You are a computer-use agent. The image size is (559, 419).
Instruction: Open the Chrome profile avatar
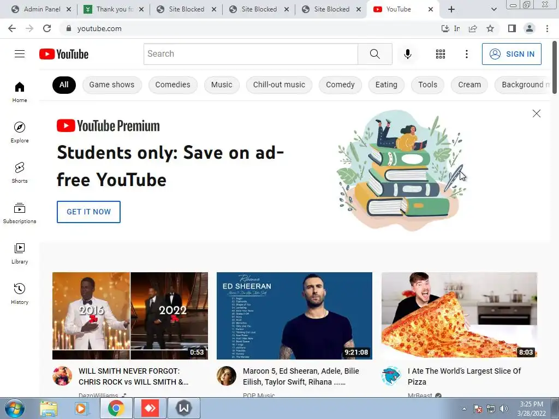coord(530,28)
